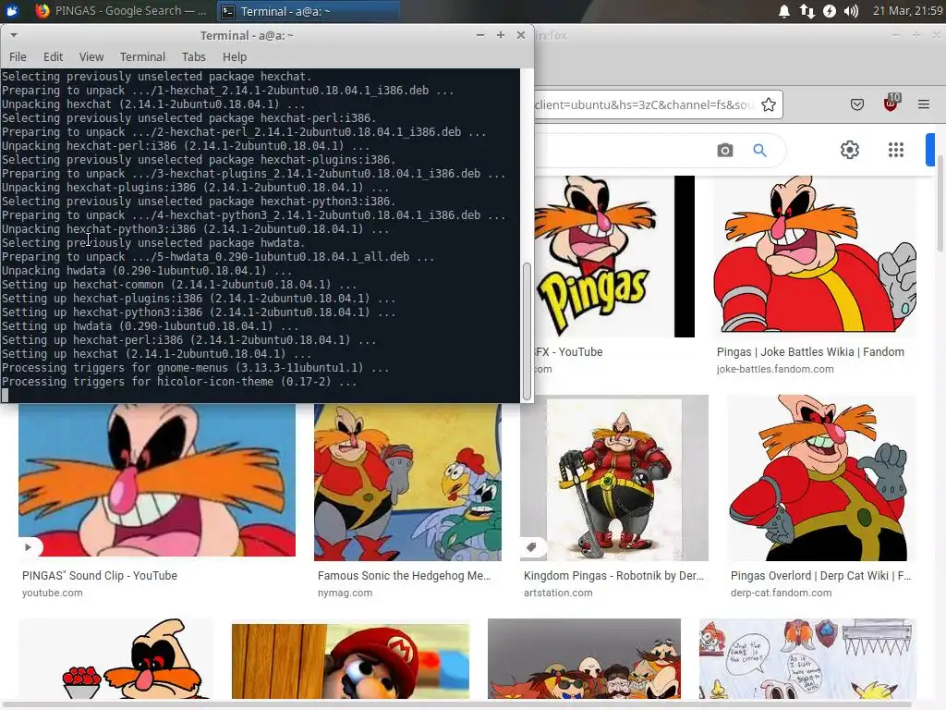This screenshot has height=710, width=946.
Task: Open 'Pingas Overlord | Derp Cat Wiki' link
Action: pos(820,575)
